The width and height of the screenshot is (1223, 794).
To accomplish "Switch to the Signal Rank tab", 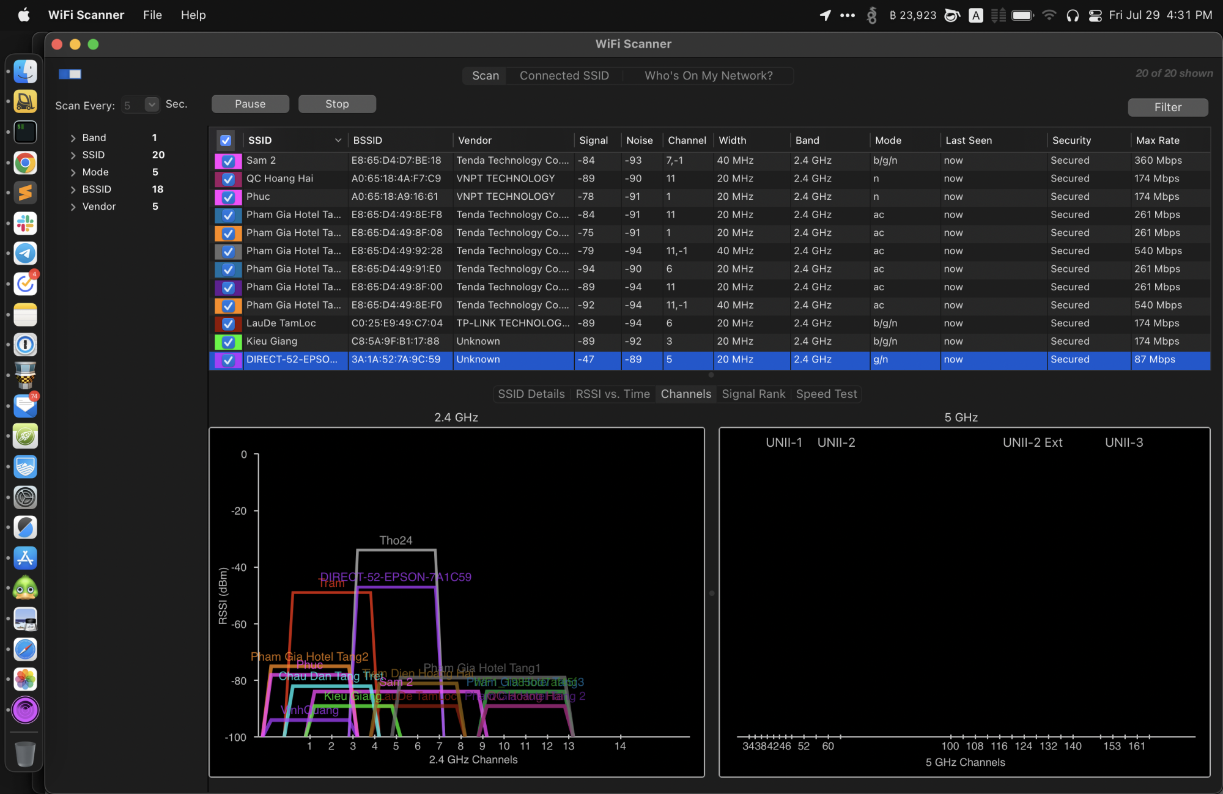I will point(753,394).
